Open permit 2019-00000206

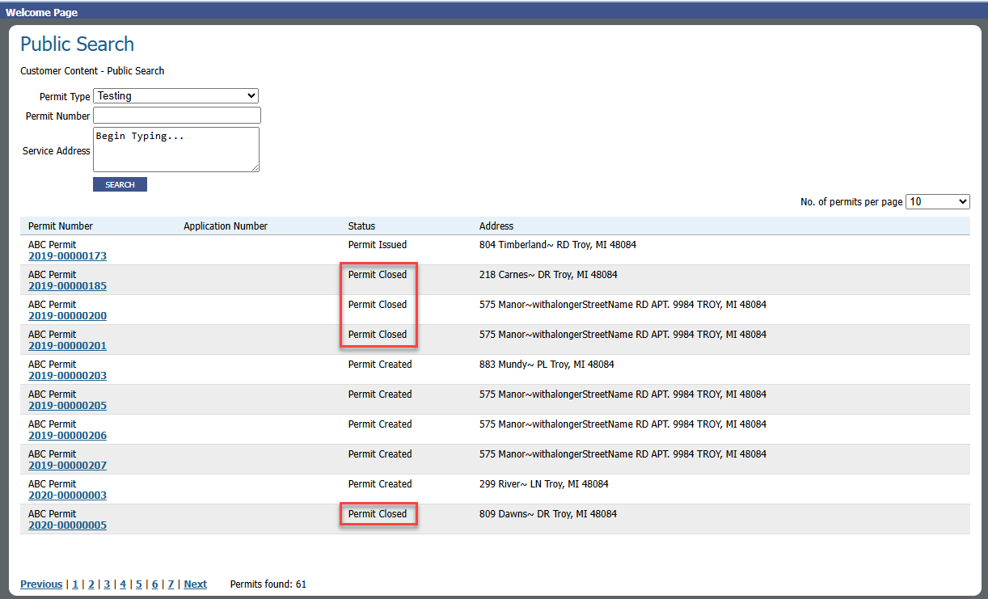(67, 436)
